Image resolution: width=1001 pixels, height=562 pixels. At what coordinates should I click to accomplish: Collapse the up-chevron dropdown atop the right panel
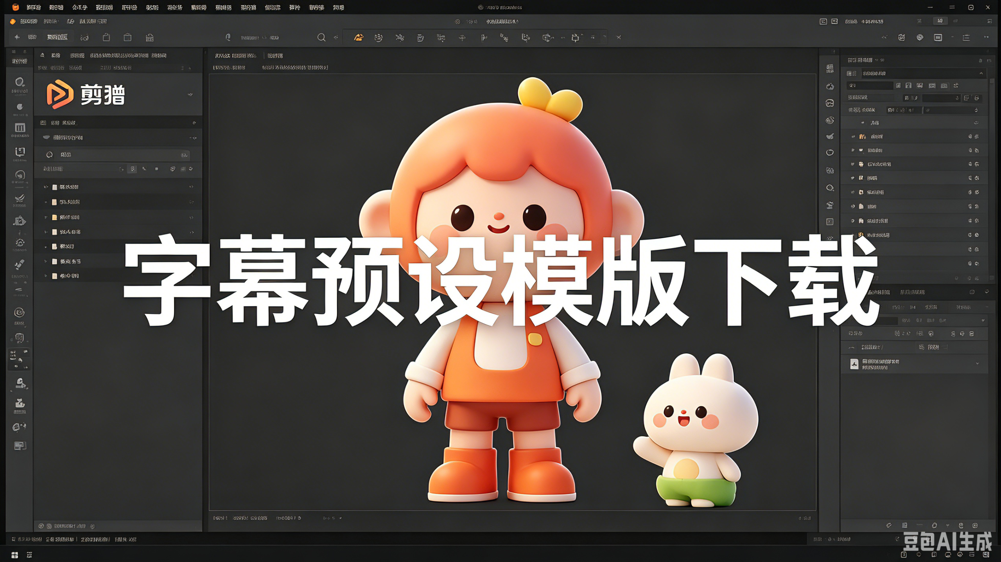pyautogui.click(x=981, y=73)
